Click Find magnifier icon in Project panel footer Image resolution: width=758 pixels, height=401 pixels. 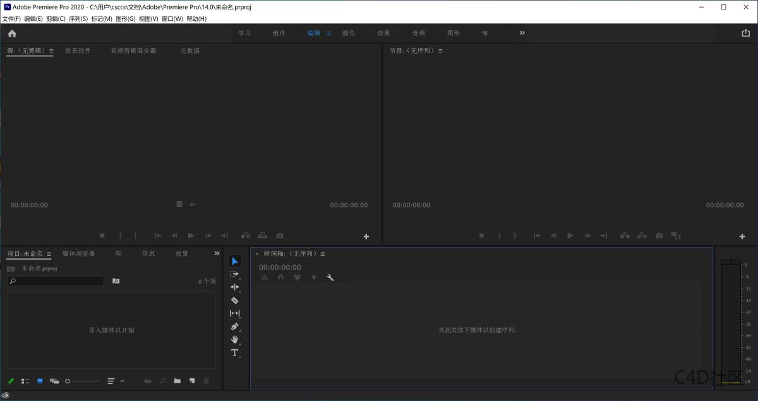point(163,381)
